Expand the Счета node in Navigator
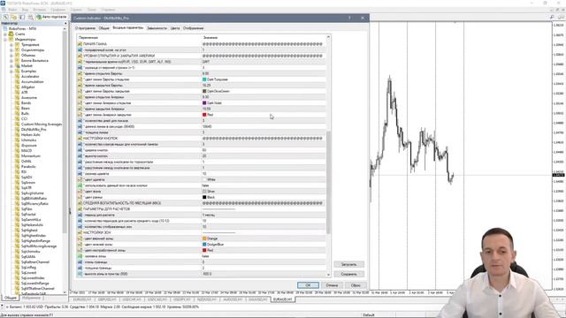This screenshot has height=318, width=566. [x=5, y=34]
